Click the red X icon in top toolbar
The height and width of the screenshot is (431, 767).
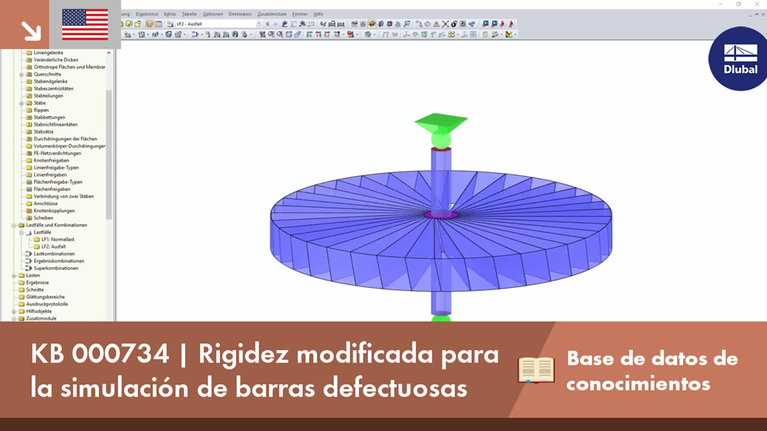(445, 24)
